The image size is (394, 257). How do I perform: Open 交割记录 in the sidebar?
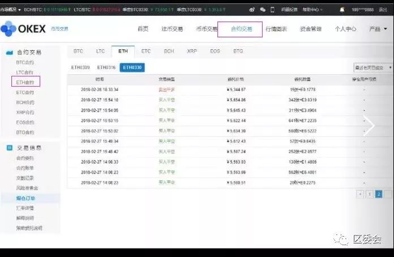tap(25, 178)
